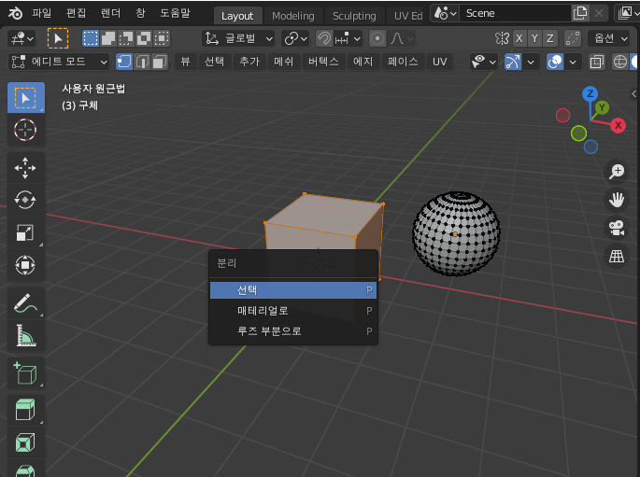The width and height of the screenshot is (640, 477).
Task: Toggle auto merge vertices button
Action: pos(573,38)
